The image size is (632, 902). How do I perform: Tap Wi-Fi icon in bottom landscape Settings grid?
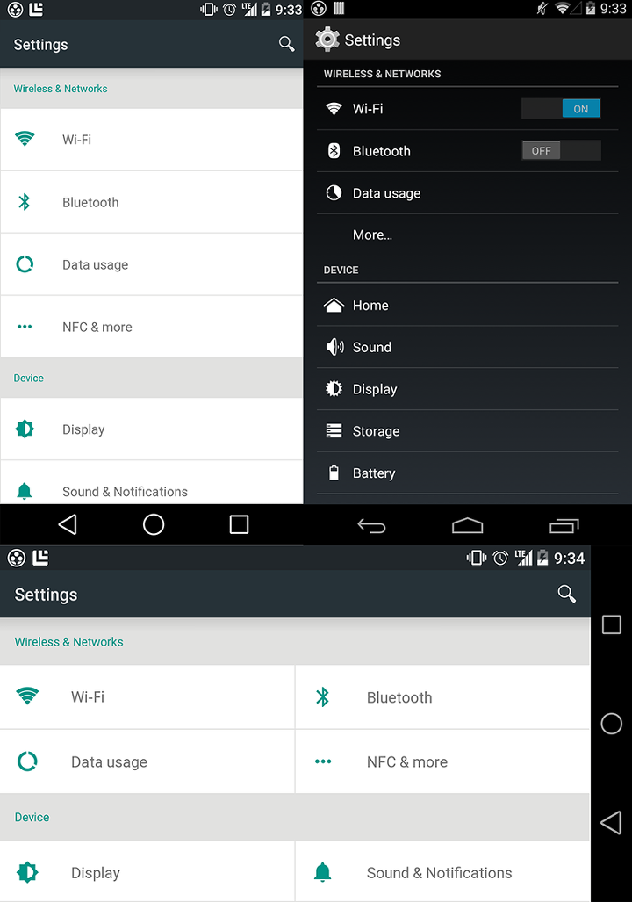(x=27, y=696)
